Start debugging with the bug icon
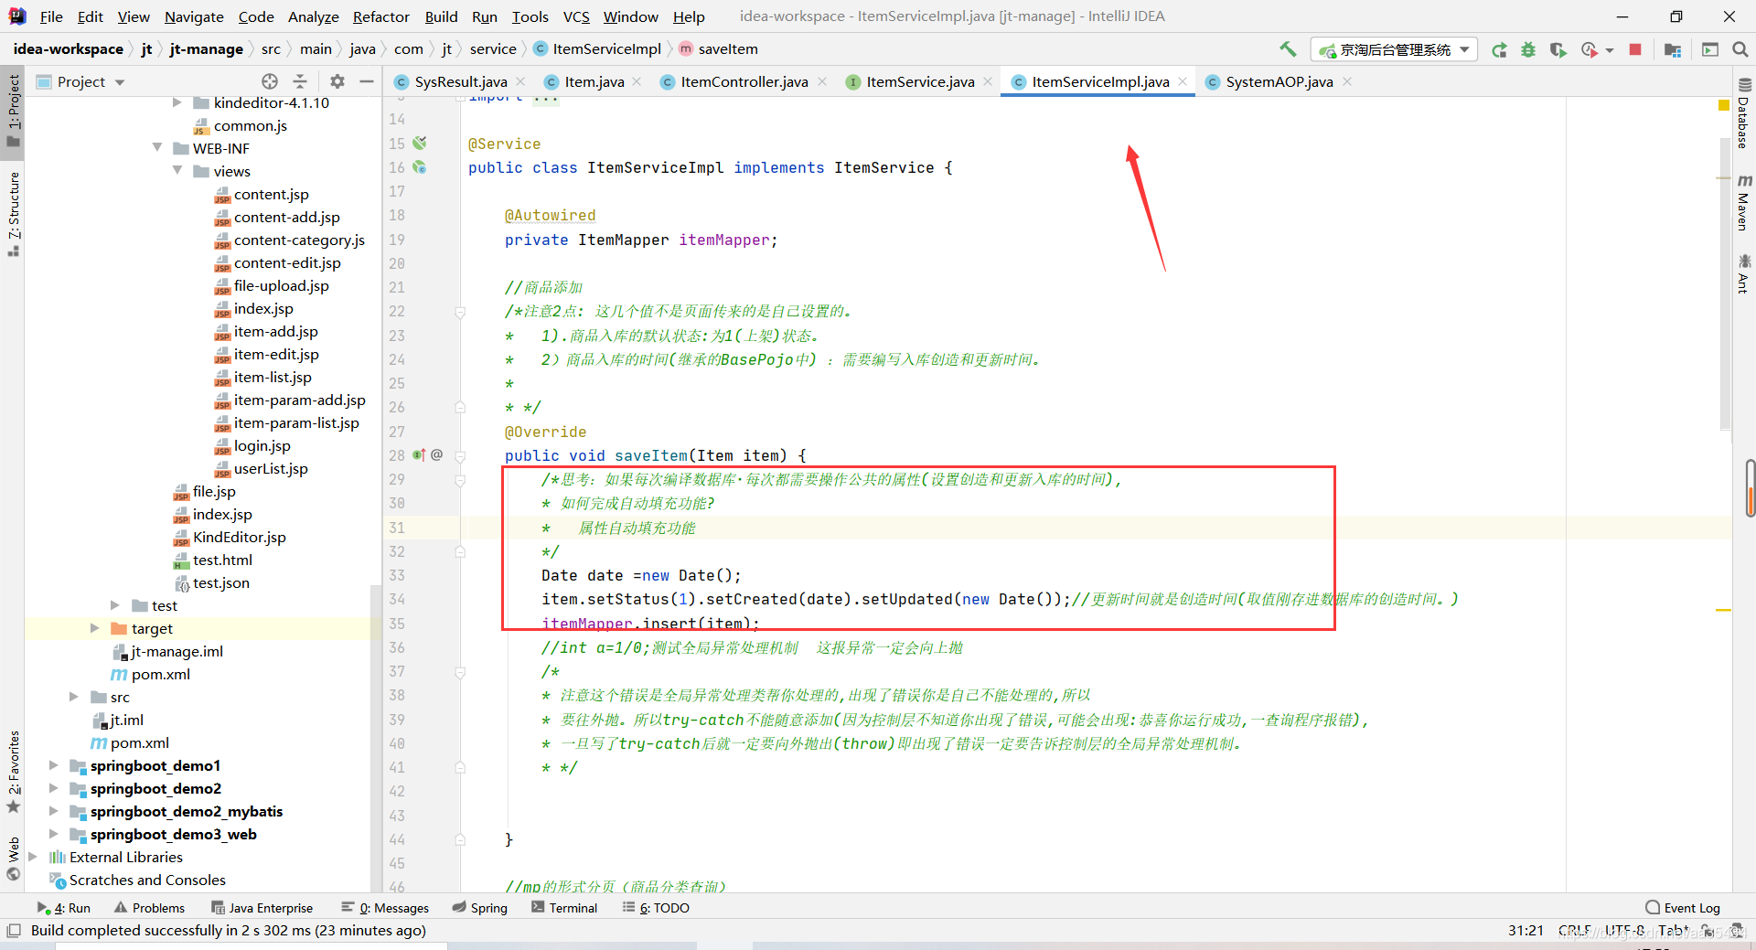This screenshot has width=1756, height=950. coord(1528,49)
